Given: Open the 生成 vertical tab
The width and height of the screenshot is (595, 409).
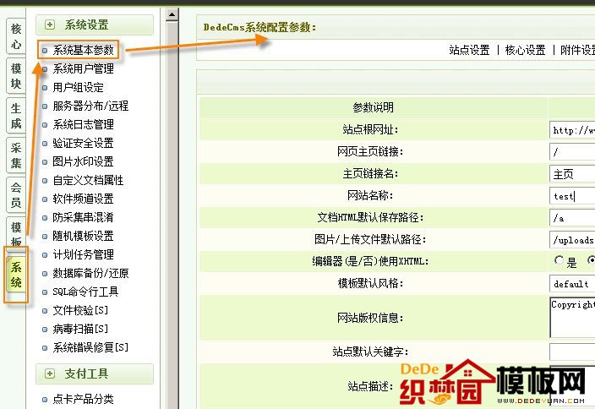Looking at the screenshot, I should (16, 116).
